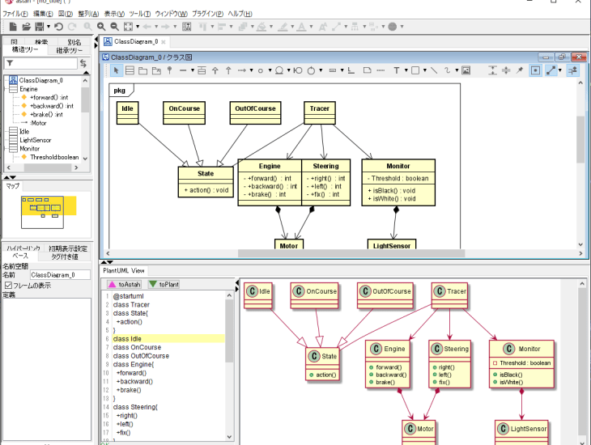Click the toAstah button

coord(124,285)
